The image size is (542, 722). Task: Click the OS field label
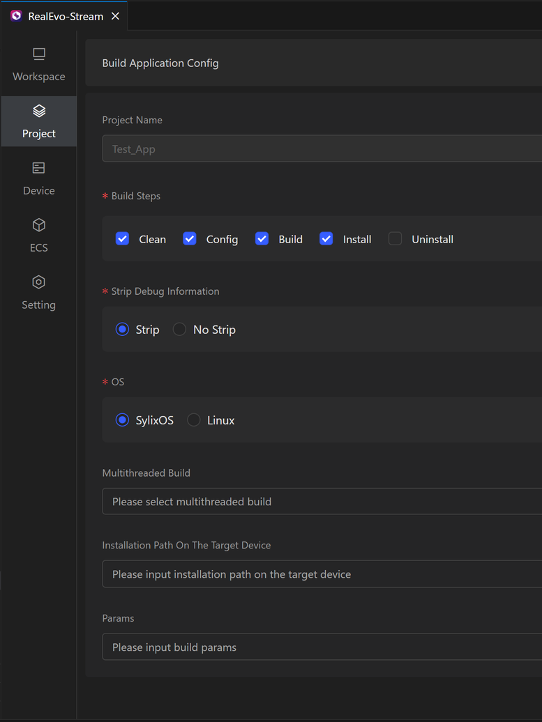click(x=117, y=382)
